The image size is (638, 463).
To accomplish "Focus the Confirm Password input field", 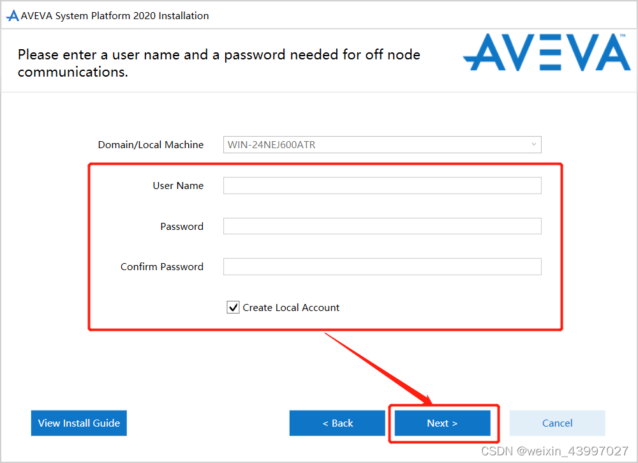I will click(x=382, y=266).
